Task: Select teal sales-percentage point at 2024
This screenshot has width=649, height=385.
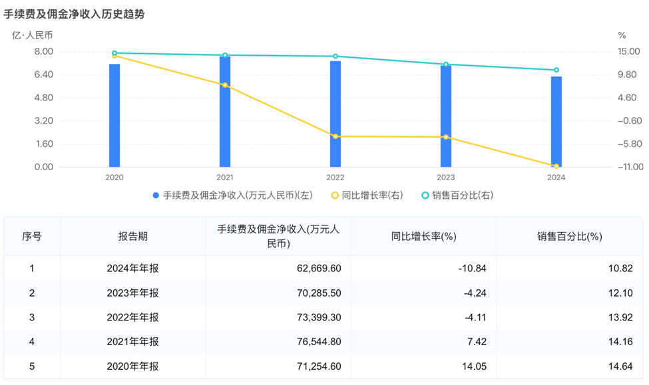Action: (556, 70)
